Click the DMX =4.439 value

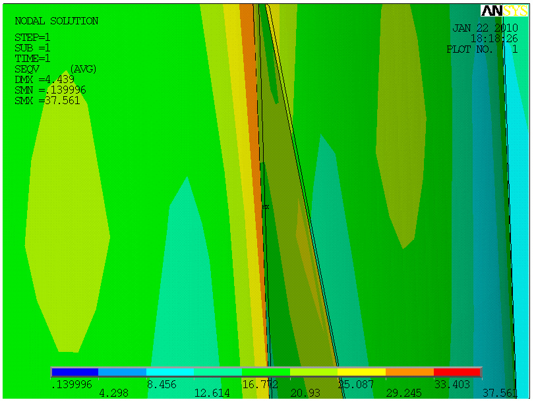[x=45, y=80]
